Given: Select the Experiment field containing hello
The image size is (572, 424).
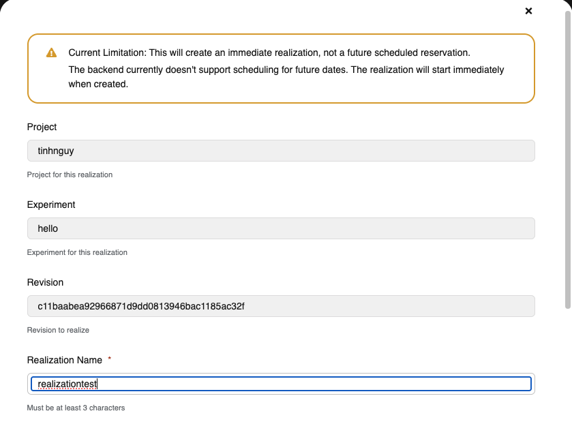Looking at the screenshot, I should [281, 228].
